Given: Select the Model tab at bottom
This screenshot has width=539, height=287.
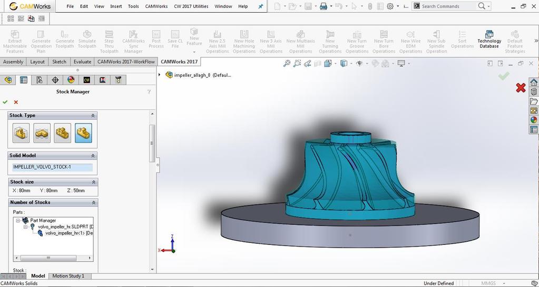Looking at the screenshot, I should click(x=38, y=275).
